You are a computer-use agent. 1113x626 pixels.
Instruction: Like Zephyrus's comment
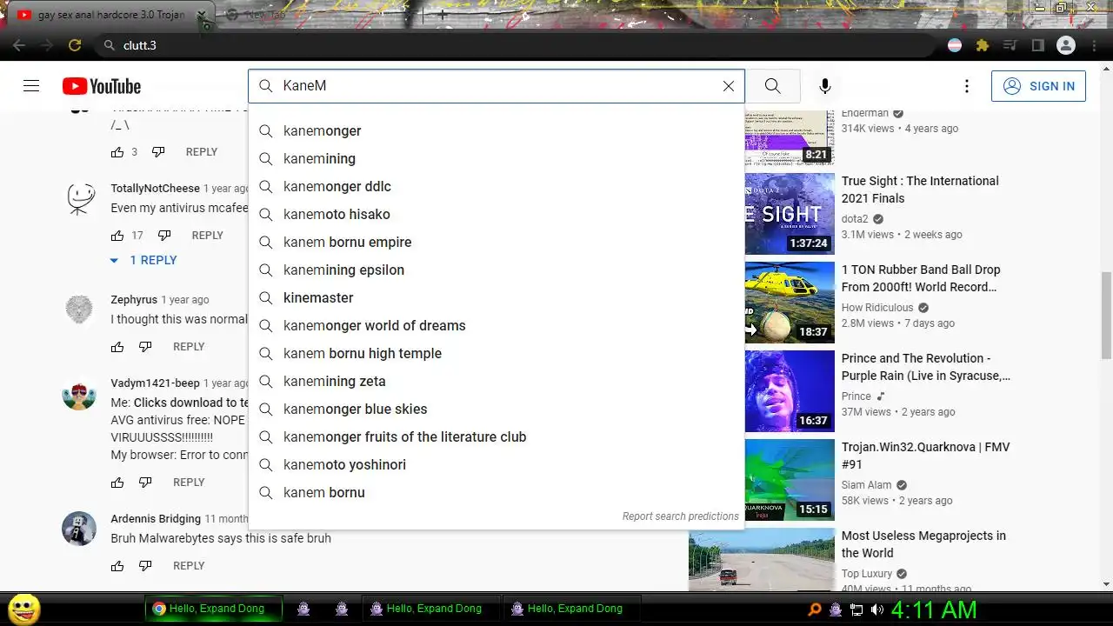click(x=117, y=347)
